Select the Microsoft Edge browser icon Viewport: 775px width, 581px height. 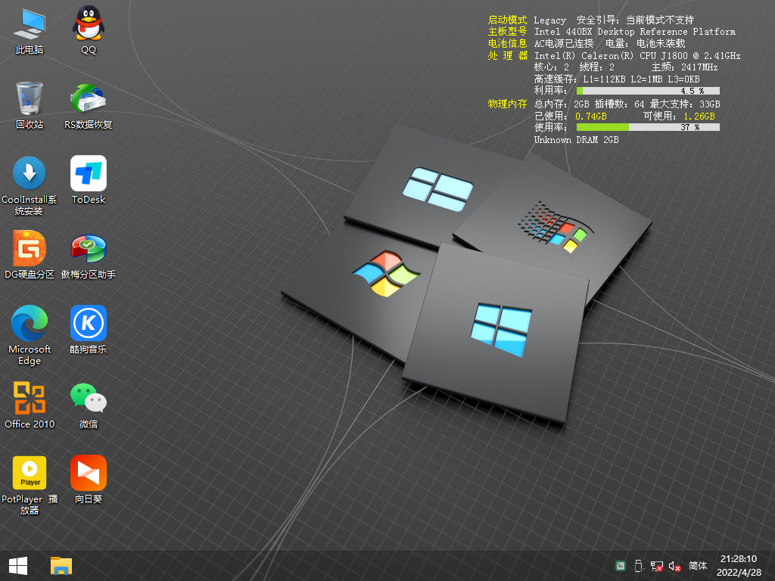tap(30, 335)
